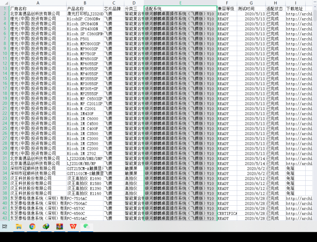Select row 7 by its row number
This screenshot has width=317, height=242.
(5, 39)
